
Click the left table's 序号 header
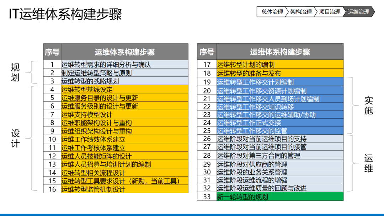[x=52, y=52]
